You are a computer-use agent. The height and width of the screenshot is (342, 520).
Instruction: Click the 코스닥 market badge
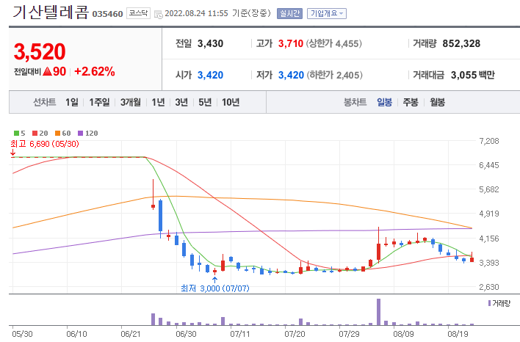[x=138, y=13]
